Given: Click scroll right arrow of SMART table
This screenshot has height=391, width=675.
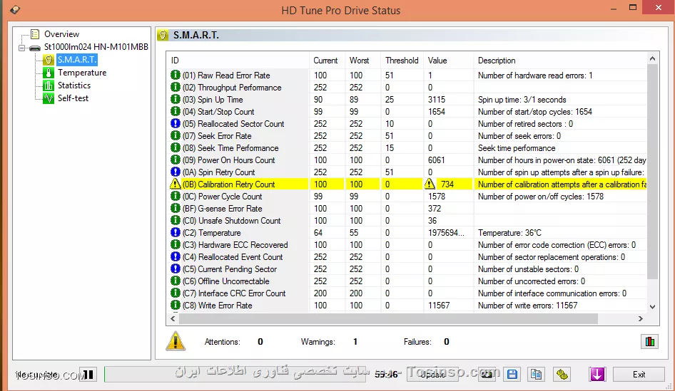Looking at the screenshot, I should (x=641, y=319).
